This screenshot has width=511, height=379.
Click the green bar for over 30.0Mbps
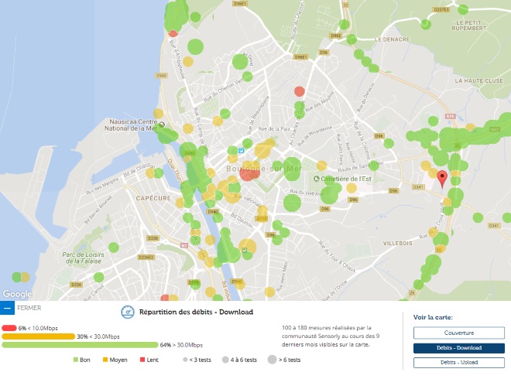[x=80, y=345]
